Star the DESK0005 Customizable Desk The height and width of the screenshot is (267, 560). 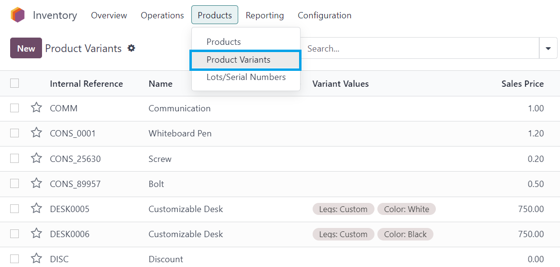tap(36, 209)
